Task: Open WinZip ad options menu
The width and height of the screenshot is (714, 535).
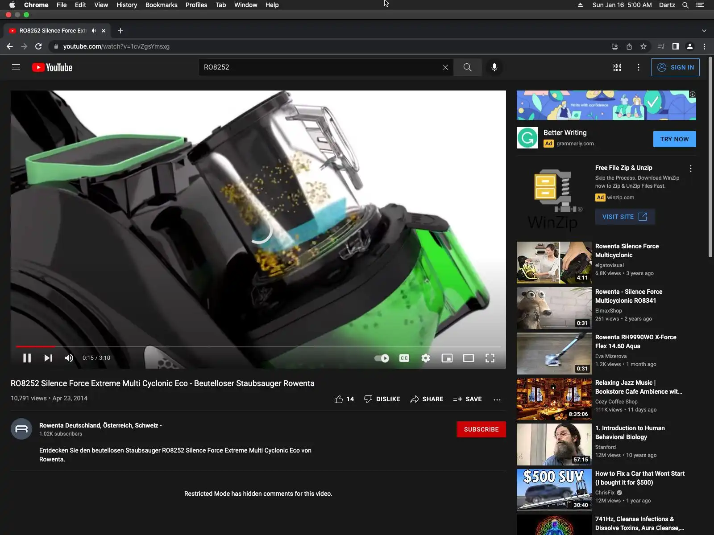Action: click(691, 169)
